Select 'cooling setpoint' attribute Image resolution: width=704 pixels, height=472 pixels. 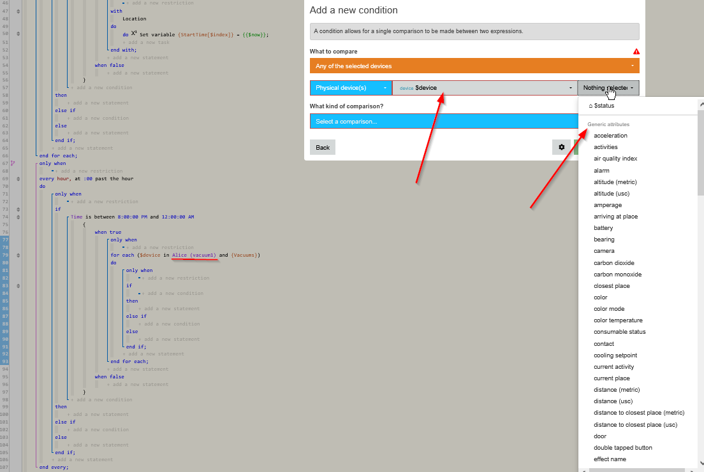tap(615, 355)
